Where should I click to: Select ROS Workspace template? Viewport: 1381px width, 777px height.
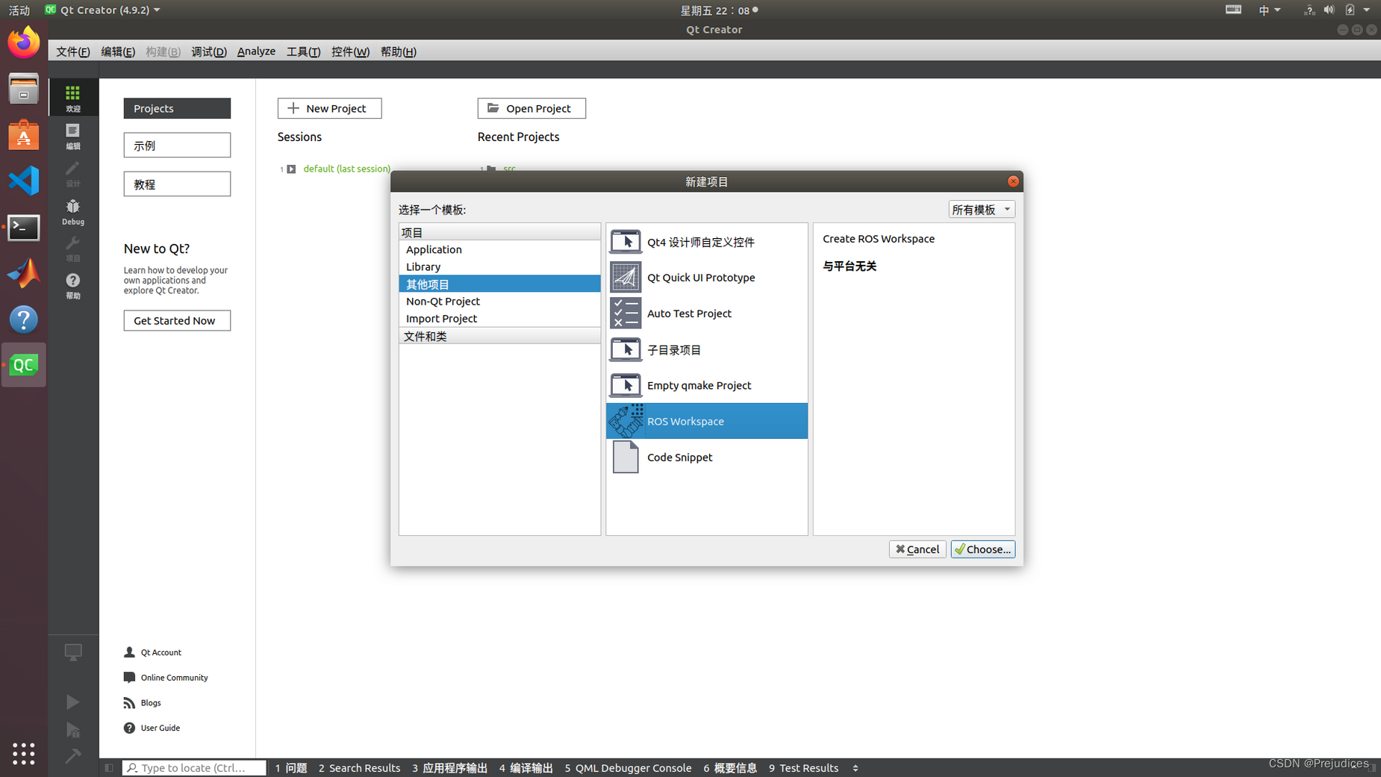(x=707, y=421)
